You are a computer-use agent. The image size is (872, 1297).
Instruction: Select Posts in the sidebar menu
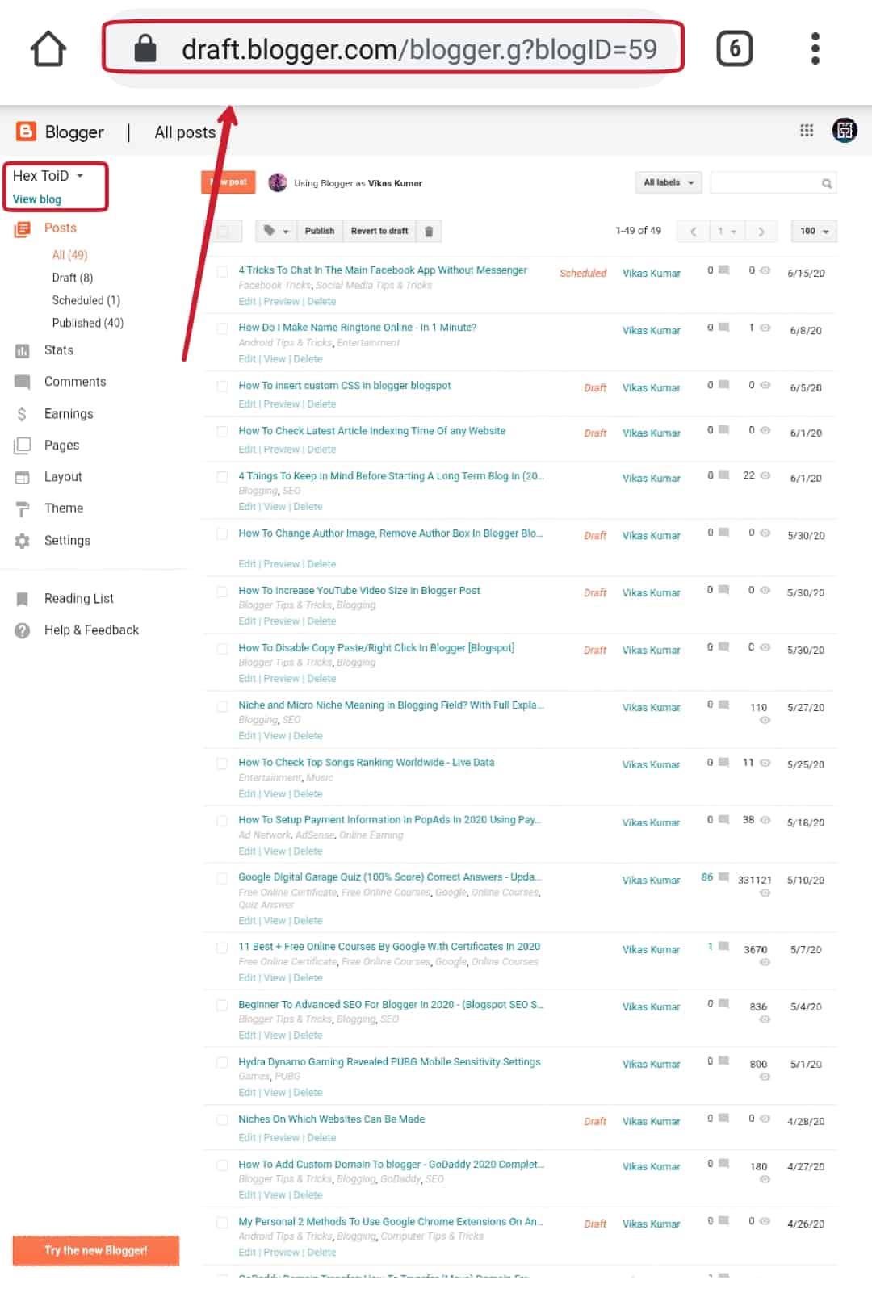pos(61,228)
